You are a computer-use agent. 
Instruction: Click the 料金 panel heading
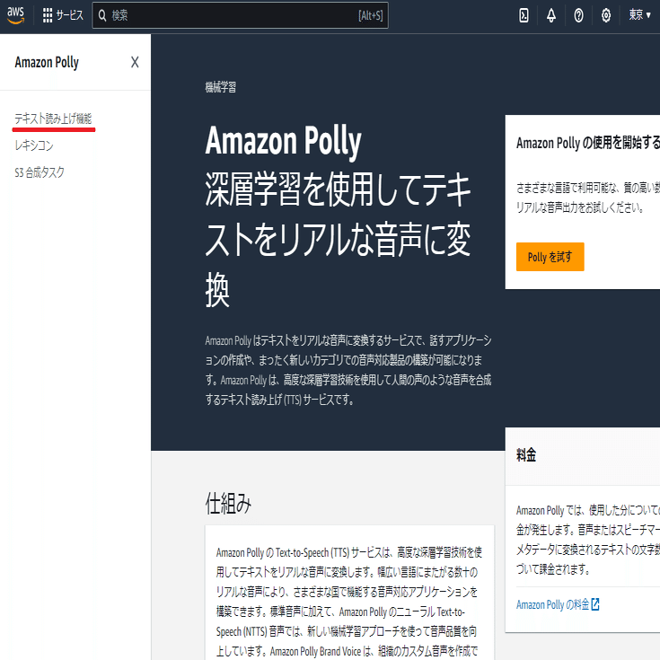(526, 455)
